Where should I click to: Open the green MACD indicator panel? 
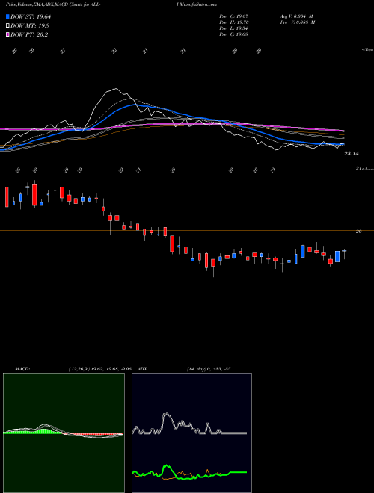tap(64, 433)
